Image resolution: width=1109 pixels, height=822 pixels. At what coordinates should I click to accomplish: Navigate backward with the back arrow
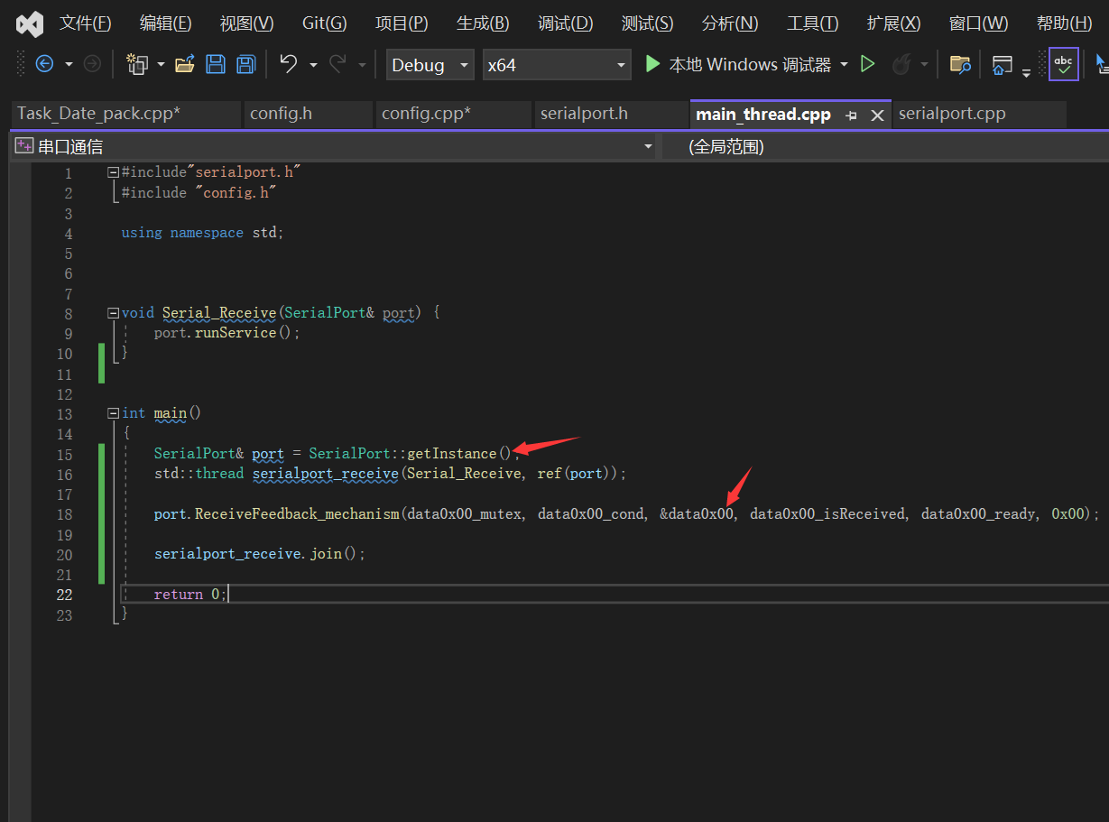[44, 64]
